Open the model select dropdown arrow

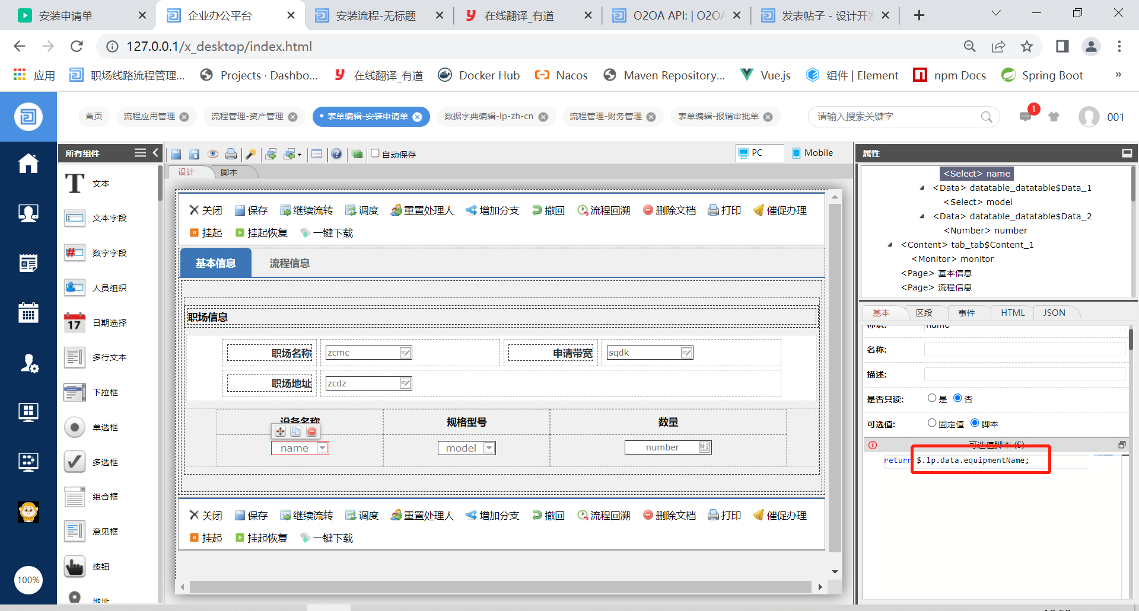(x=489, y=448)
